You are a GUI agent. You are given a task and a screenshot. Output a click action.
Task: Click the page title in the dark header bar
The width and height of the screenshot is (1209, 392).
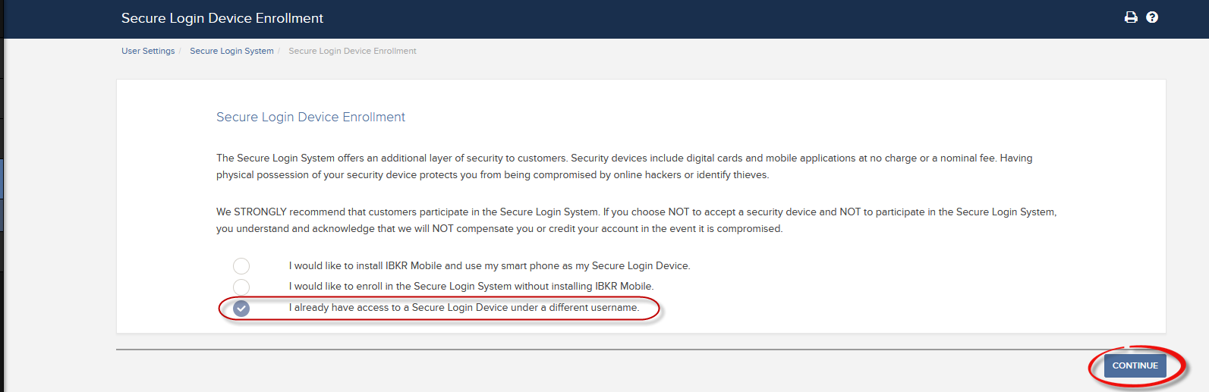(222, 18)
